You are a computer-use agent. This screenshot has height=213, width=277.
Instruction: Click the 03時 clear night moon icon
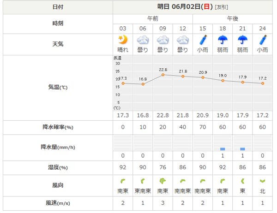[123, 40]
